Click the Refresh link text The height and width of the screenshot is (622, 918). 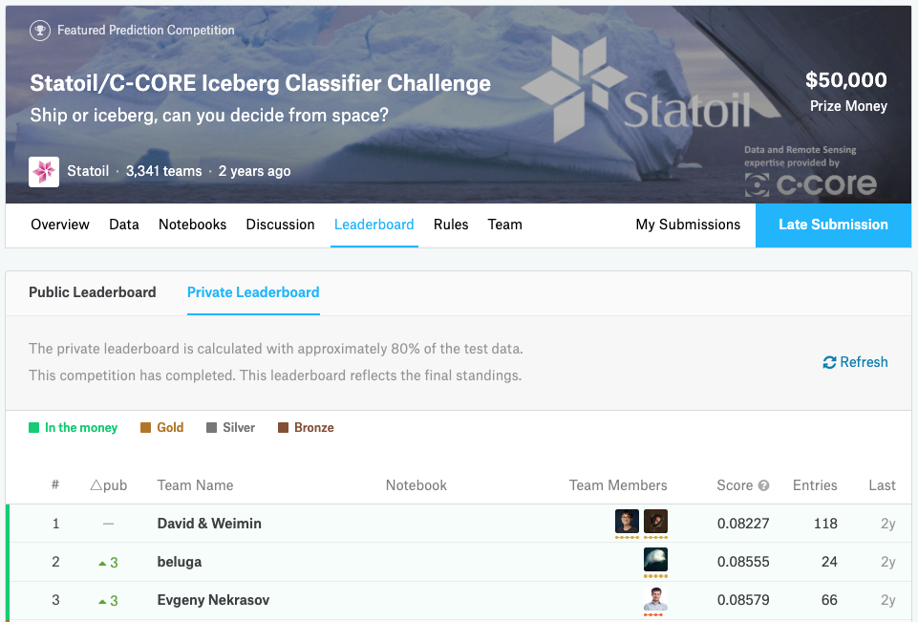[x=865, y=362]
